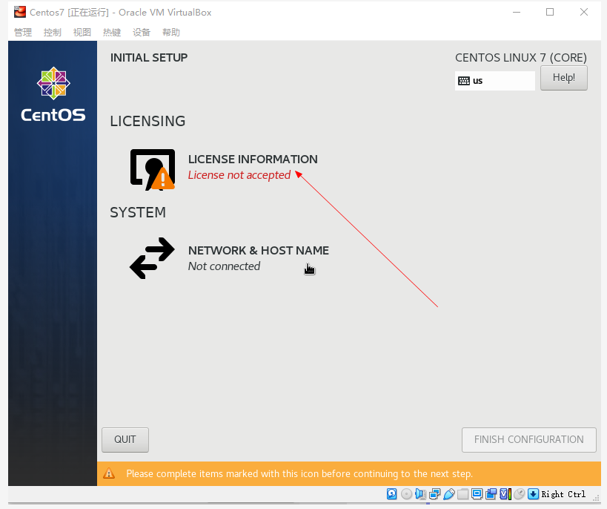This screenshot has width=607, height=509.
Task: Click the host key arrow icon
Action: [533, 494]
